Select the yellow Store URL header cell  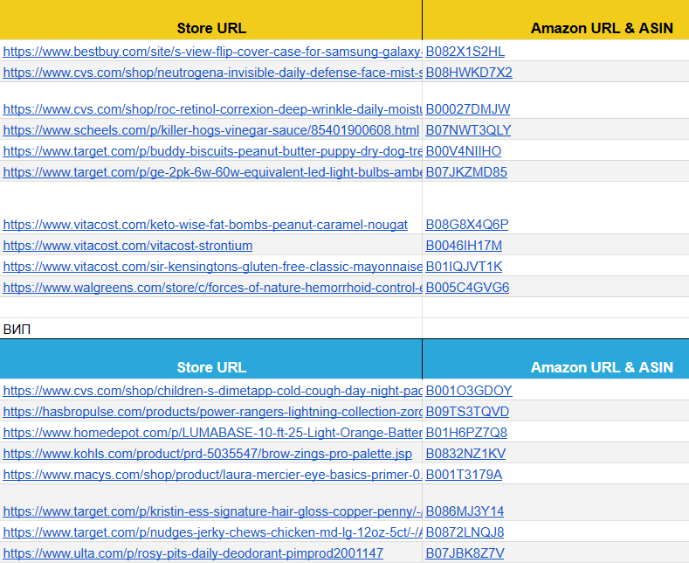tap(211, 20)
